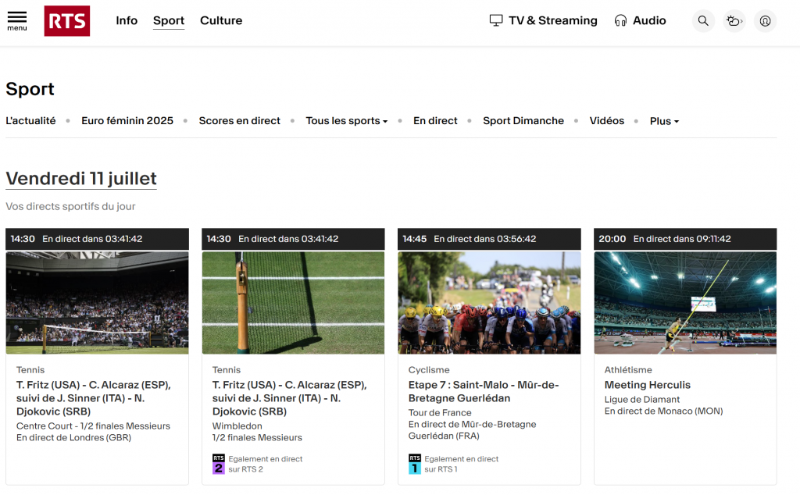Click 'Ligue de Diamant' subtitle

coord(642,399)
